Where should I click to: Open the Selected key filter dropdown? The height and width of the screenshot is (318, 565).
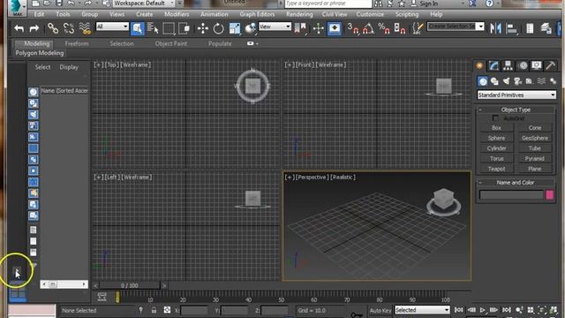(x=422, y=310)
